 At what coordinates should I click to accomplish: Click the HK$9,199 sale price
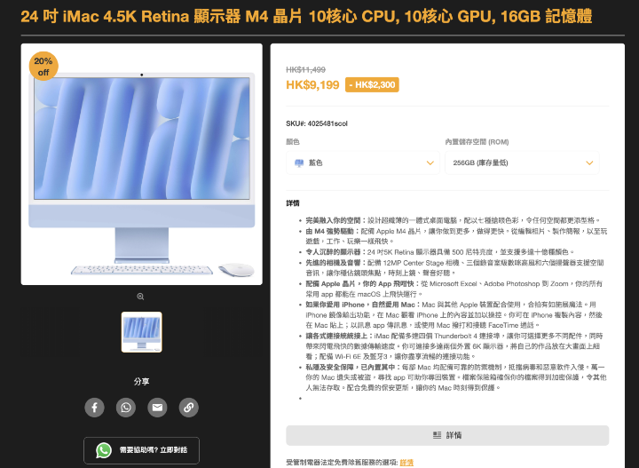[312, 84]
